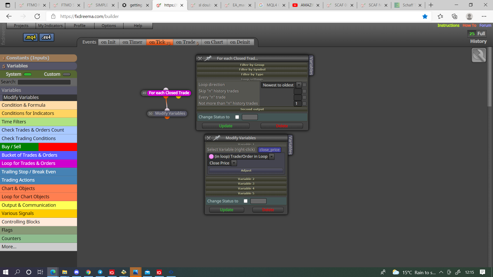The height and width of the screenshot is (277, 493).
Task: Open Mail app from taskbar
Action: (x=147, y=272)
